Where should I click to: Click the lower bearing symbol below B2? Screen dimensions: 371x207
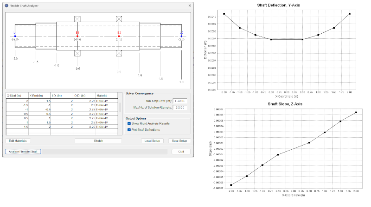pyautogui.click(x=119, y=53)
